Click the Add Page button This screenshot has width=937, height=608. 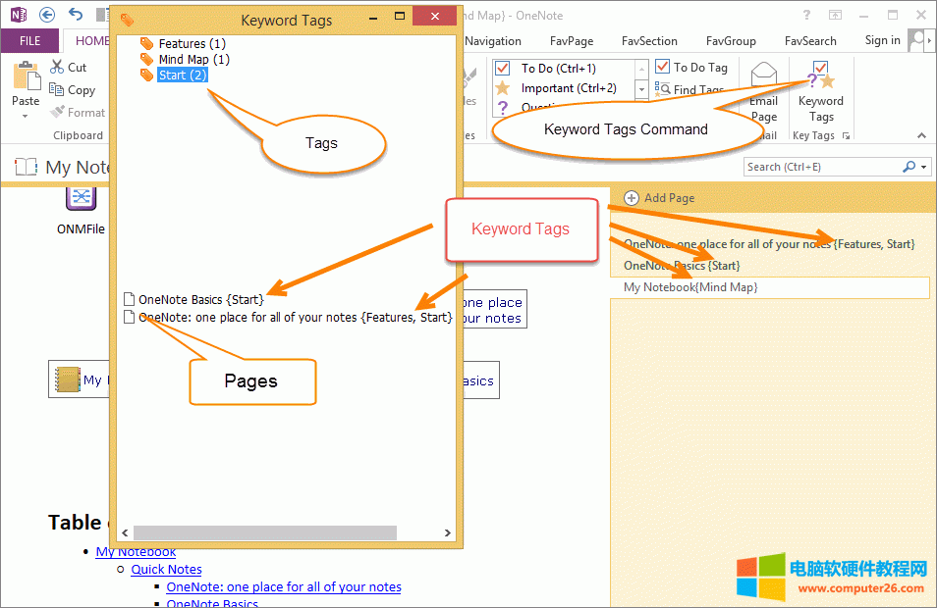pyautogui.click(x=659, y=198)
